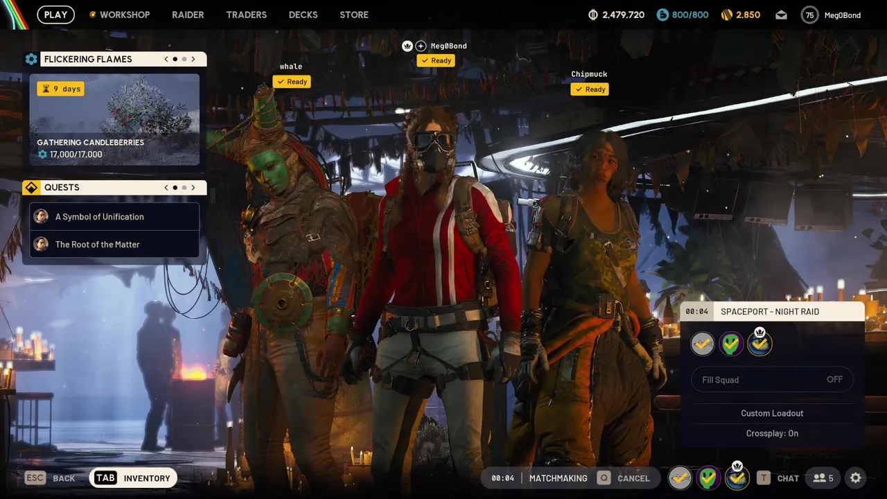The height and width of the screenshot is (499, 887).
Task: Click the plus icon beside Meg0Bond name
Action: click(421, 46)
